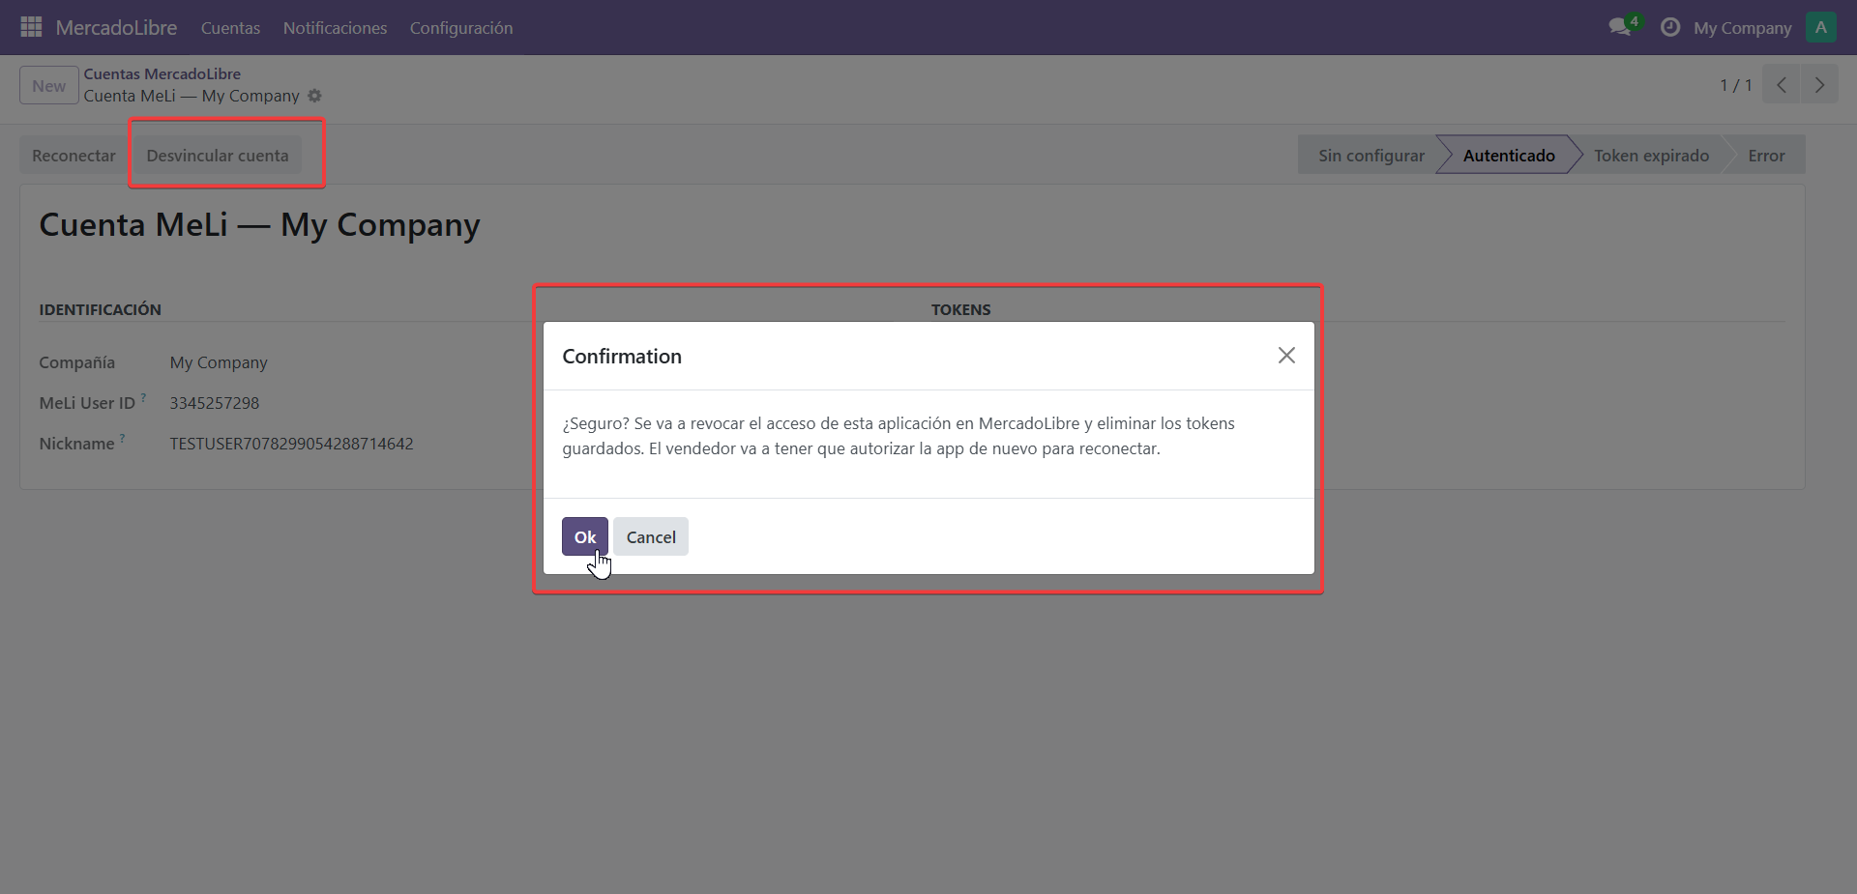
Task: Go to next record arrow
Action: [1819, 85]
